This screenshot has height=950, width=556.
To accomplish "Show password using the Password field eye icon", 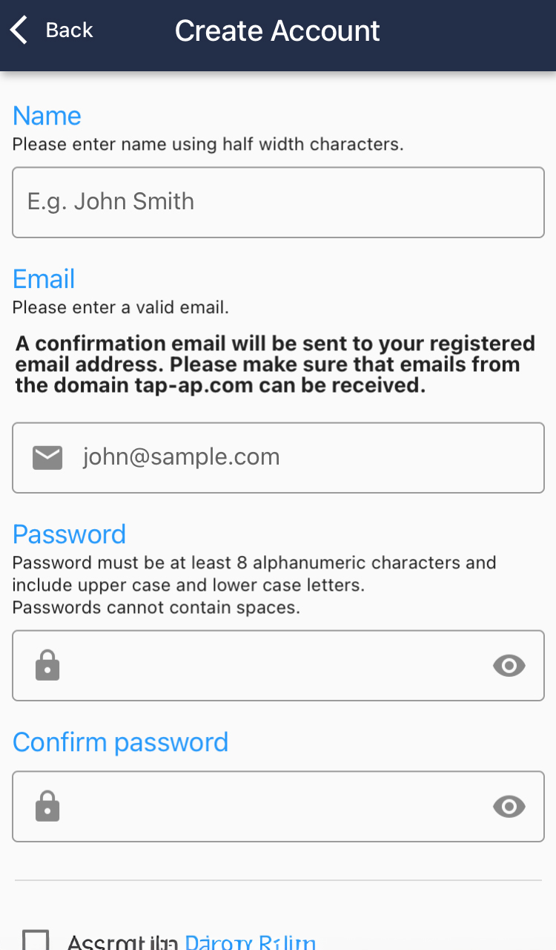I will click(x=509, y=666).
